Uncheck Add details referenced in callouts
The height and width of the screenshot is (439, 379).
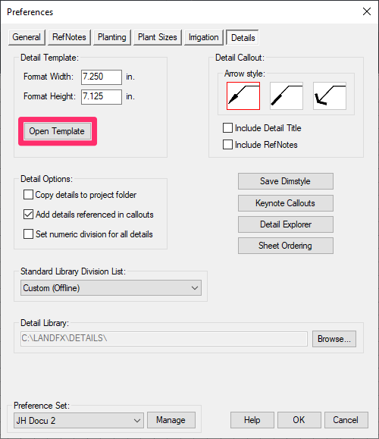point(28,215)
